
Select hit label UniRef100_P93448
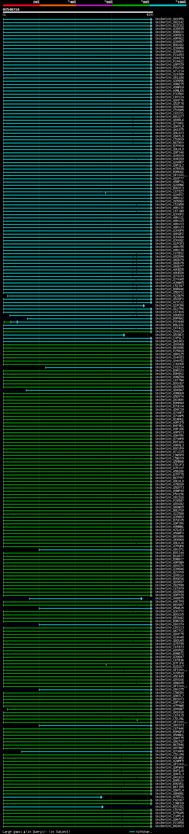pos(170,322)
